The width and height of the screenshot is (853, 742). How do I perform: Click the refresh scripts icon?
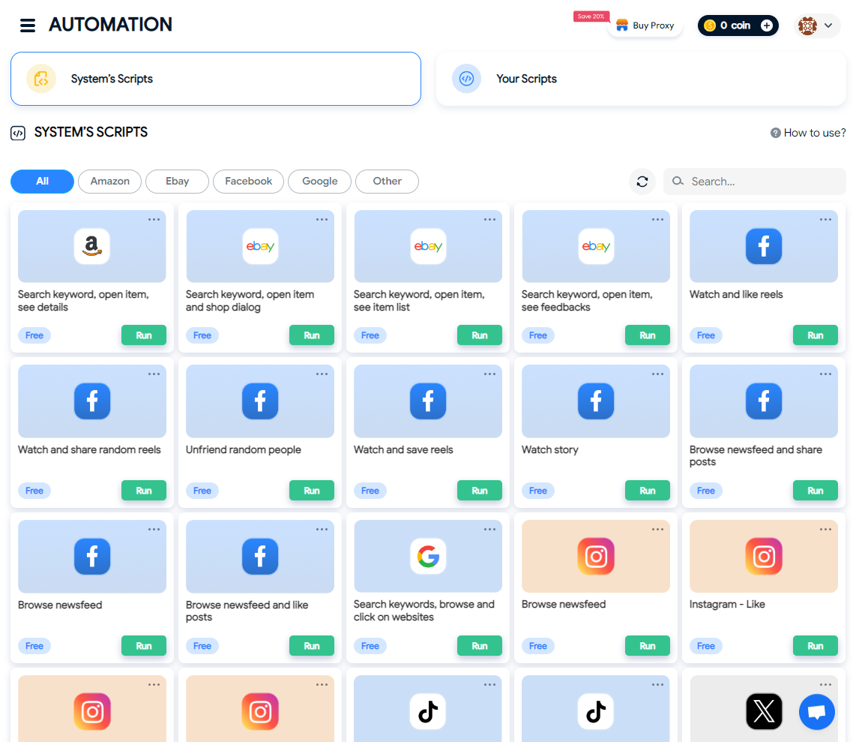coord(642,182)
